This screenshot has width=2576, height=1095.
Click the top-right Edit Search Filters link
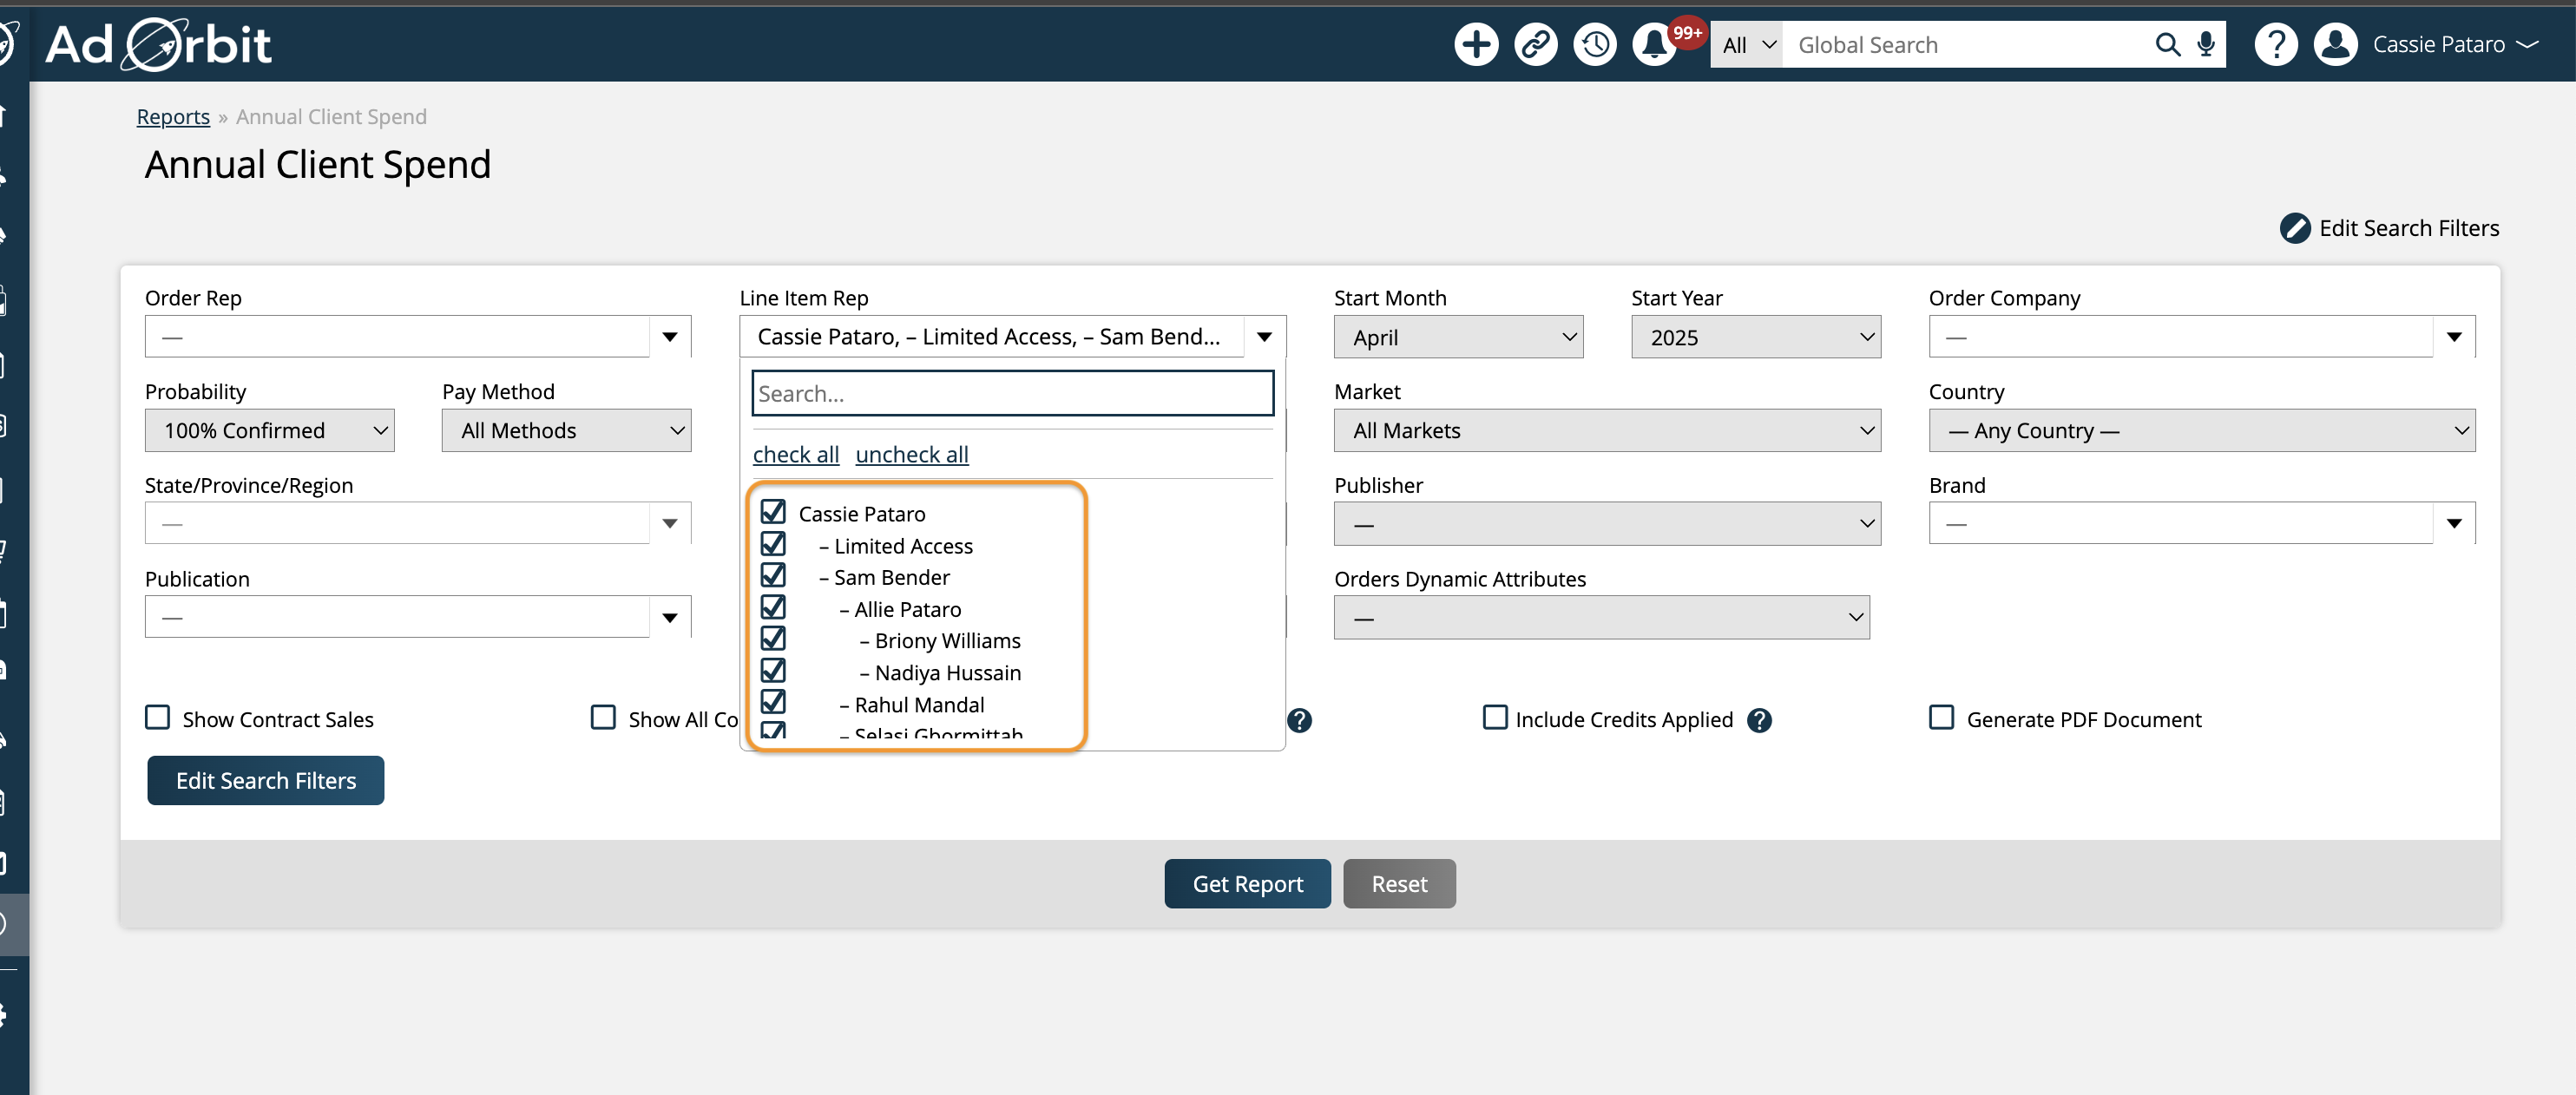pos(2408,228)
